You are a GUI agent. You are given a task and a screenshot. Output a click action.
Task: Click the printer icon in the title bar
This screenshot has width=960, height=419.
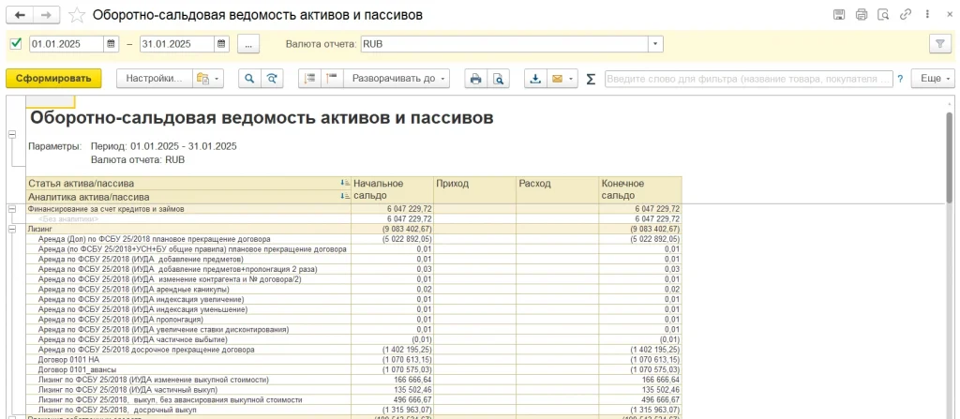862,15
